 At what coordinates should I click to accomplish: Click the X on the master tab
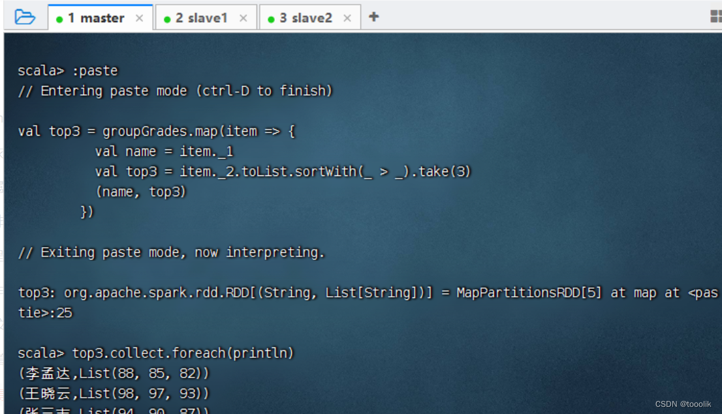pyautogui.click(x=139, y=18)
